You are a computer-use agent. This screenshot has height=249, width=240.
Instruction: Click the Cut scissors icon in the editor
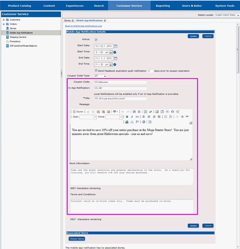88,112
